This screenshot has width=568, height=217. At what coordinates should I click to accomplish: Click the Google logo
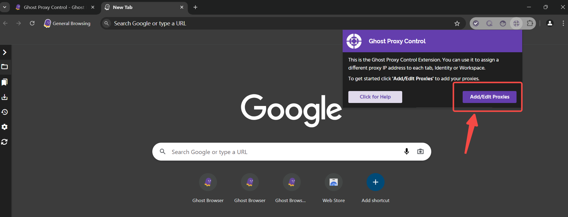click(x=291, y=110)
